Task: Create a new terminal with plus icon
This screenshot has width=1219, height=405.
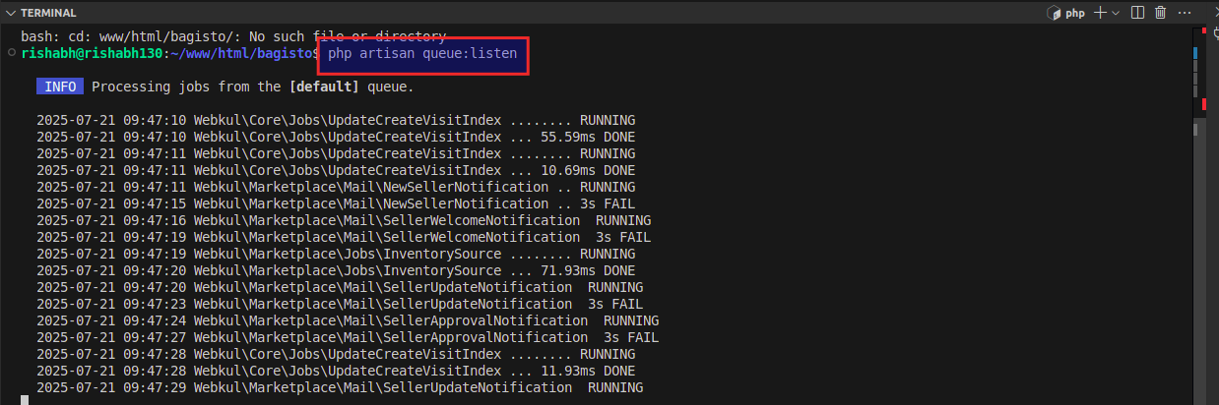Action: tap(1102, 13)
